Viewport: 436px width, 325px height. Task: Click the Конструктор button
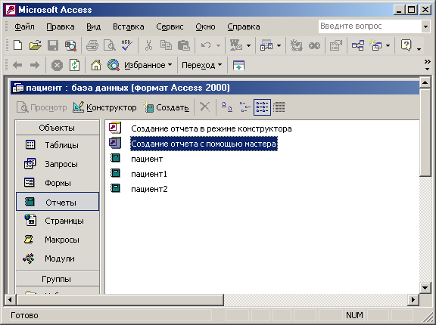tap(104, 107)
